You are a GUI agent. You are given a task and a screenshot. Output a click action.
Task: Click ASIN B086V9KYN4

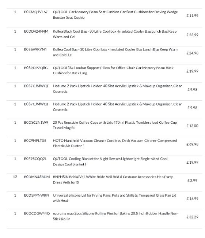[35, 49]
